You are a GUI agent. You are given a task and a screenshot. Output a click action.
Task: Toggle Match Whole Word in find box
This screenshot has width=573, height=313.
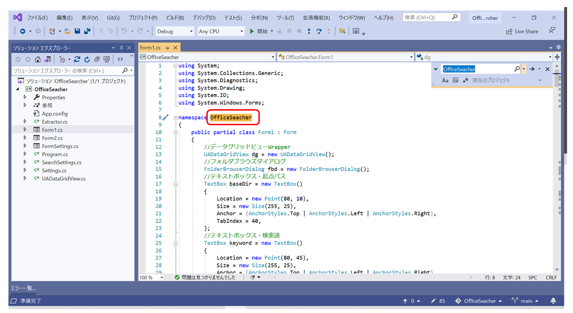tap(456, 80)
